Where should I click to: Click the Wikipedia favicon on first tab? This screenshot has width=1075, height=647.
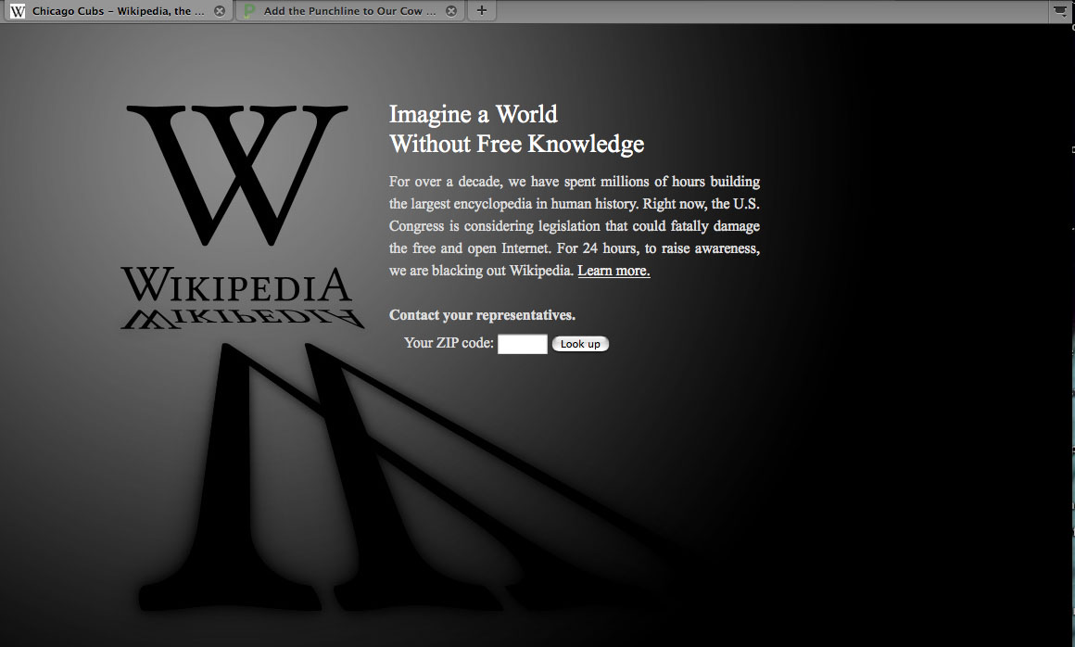point(18,11)
